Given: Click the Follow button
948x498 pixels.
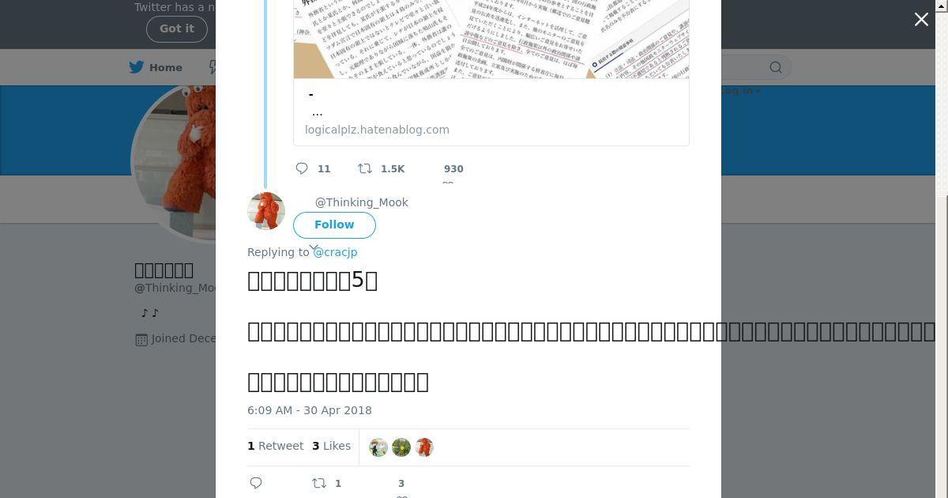Looking at the screenshot, I should click(334, 224).
